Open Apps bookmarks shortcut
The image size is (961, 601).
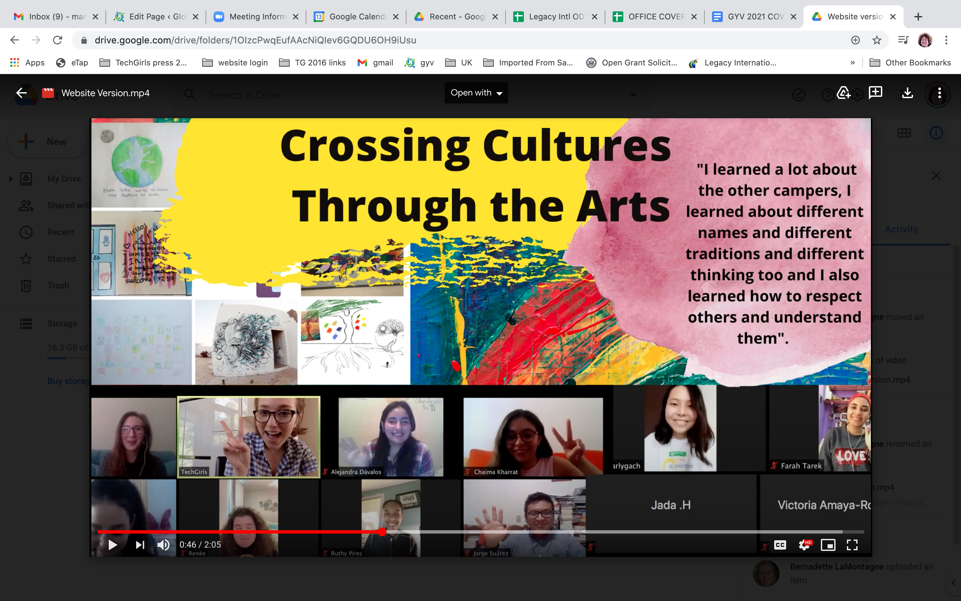click(27, 63)
